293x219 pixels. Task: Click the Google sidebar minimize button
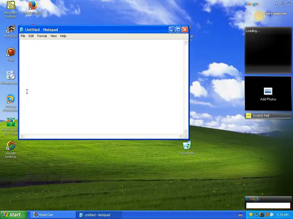click(x=289, y=3)
